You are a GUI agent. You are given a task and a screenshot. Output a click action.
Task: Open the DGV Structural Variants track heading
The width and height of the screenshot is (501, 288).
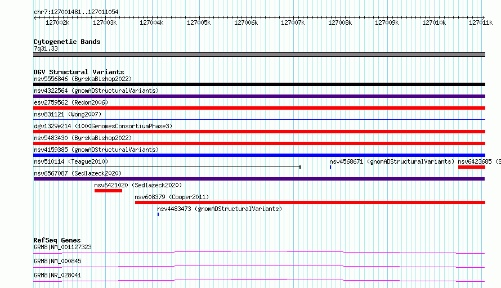[79, 72]
